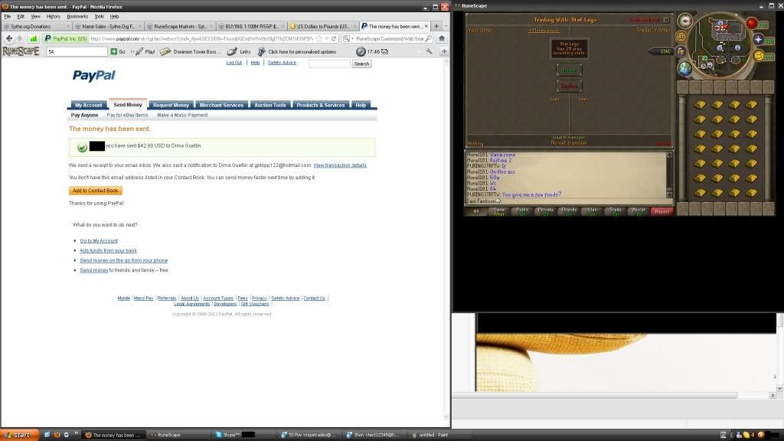
Task: Click the toolbar mail envelope icon
Action: [384, 51]
